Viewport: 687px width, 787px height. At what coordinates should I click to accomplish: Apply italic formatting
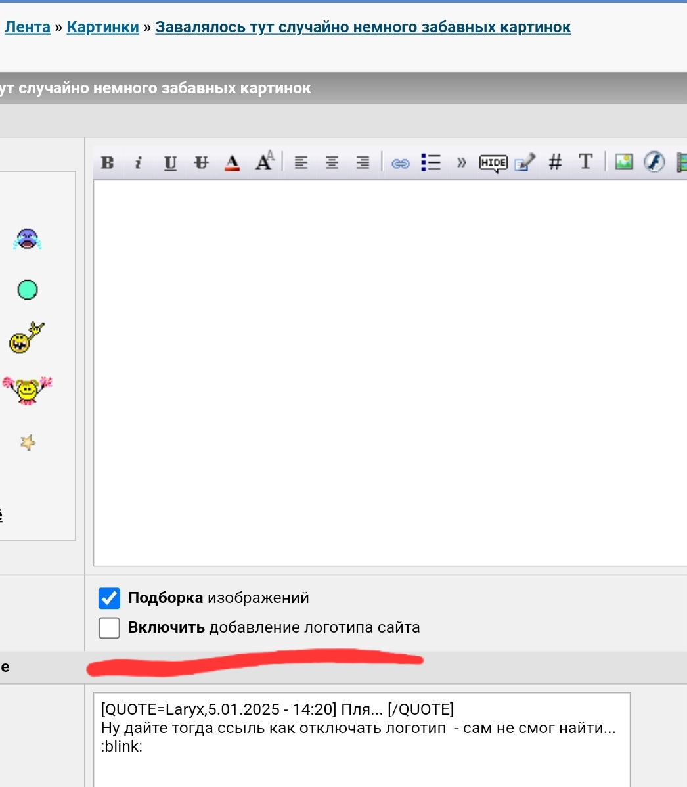pos(139,163)
